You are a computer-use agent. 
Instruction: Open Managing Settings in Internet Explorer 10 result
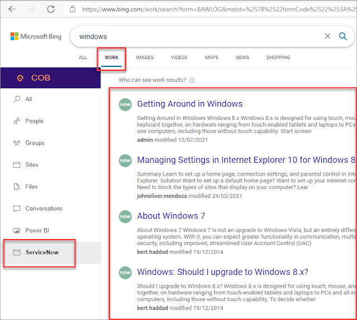click(x=246, y=160)
